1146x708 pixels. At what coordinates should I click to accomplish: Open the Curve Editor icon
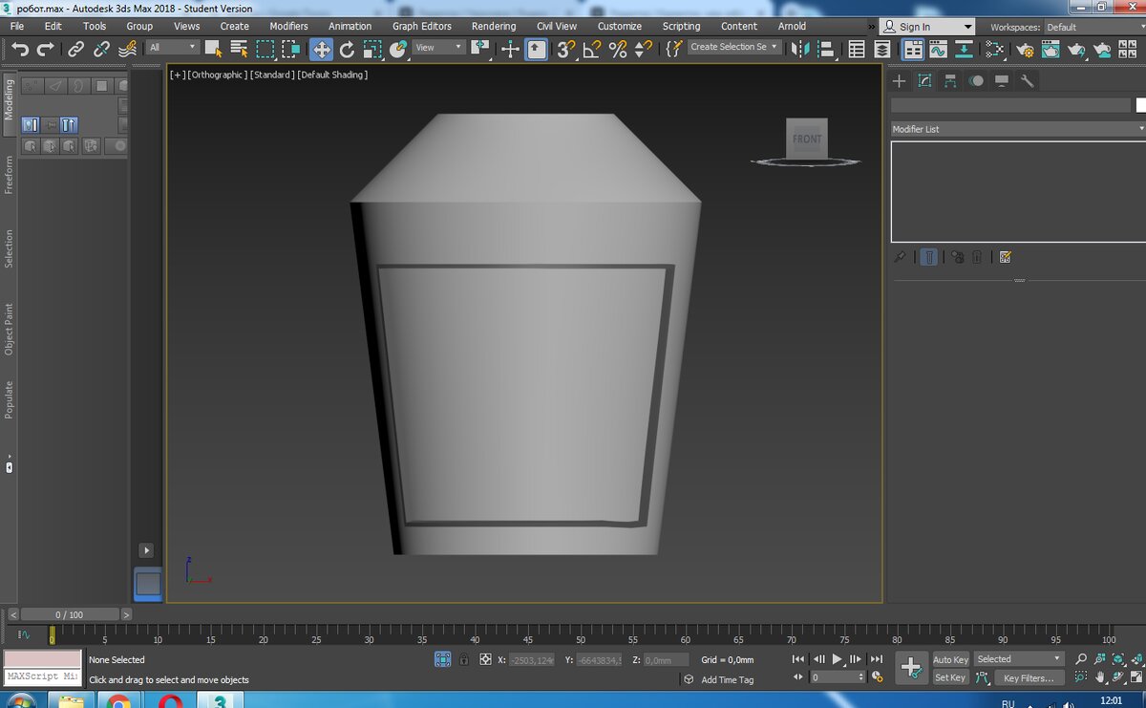[x=938, y=49]
